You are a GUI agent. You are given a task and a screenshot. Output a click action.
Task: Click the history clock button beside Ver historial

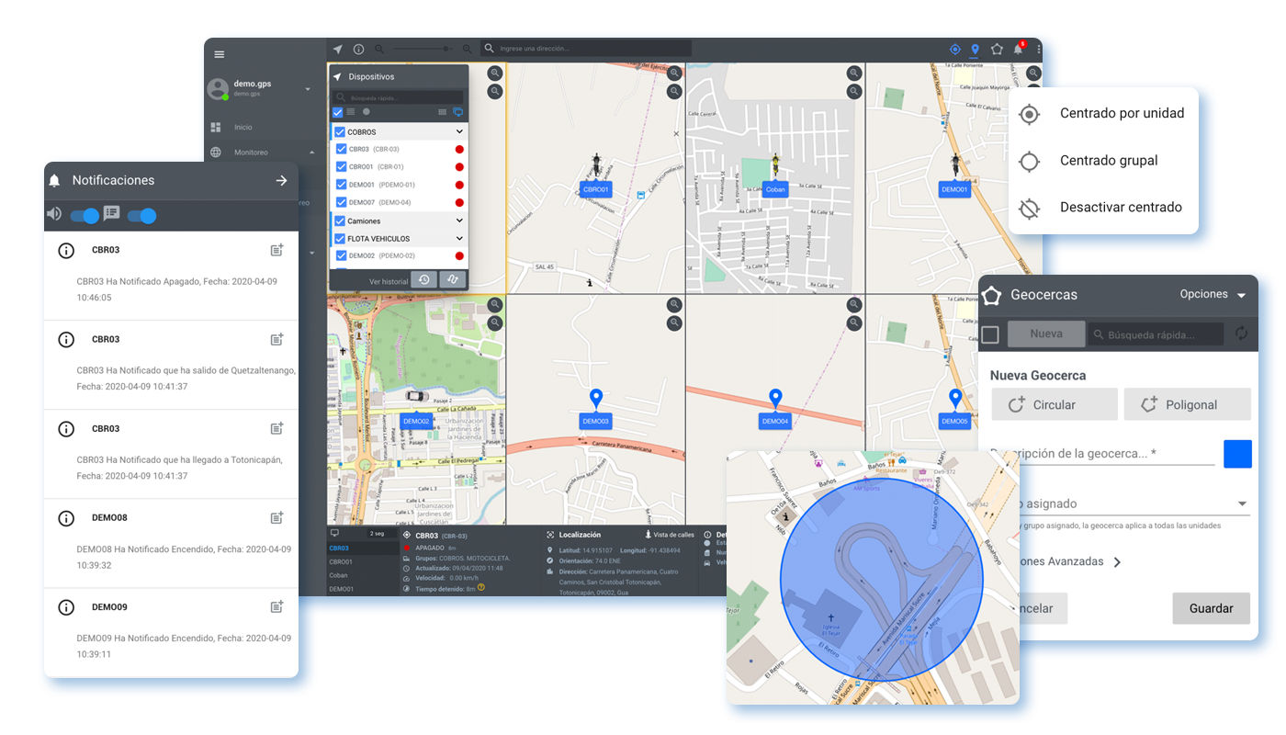click(423, 280)
